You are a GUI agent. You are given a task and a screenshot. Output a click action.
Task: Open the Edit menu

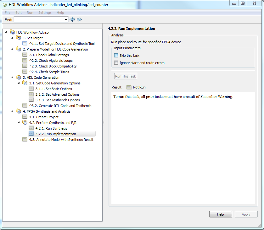coord(19,13)
